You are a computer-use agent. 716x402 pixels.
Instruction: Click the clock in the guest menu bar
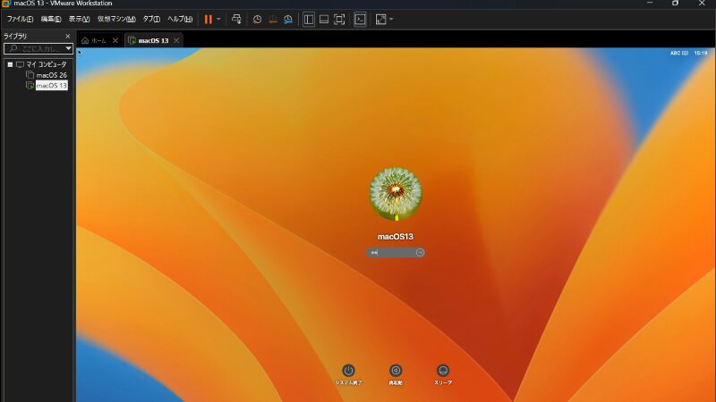point(701,53)
